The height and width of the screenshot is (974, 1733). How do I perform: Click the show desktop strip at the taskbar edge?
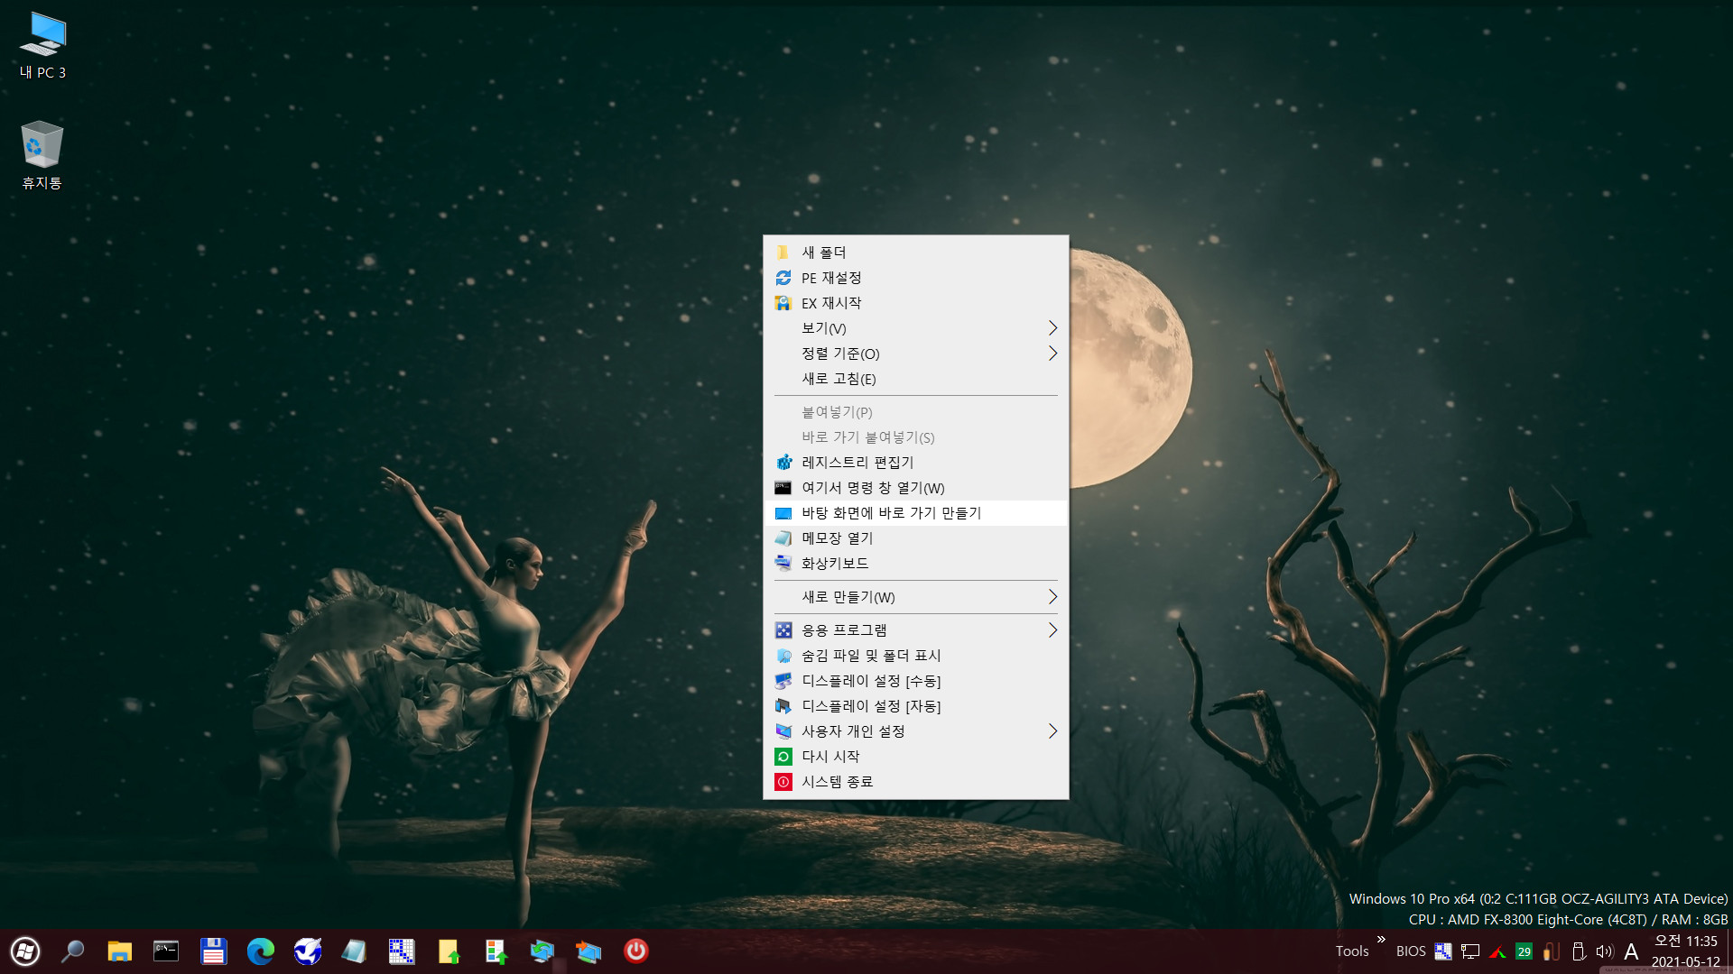click(x=1729, y=951)
